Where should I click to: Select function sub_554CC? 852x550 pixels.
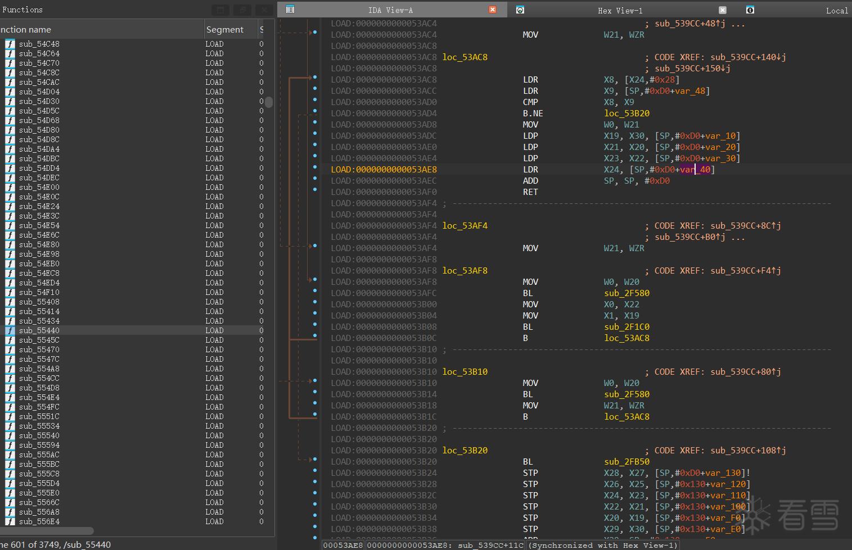click(x=39, y=378)
